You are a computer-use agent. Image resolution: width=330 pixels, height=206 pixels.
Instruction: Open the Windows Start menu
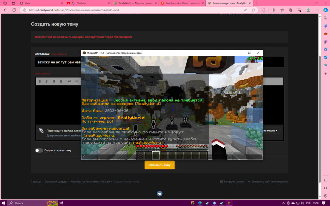[3, 203]
